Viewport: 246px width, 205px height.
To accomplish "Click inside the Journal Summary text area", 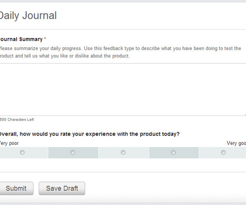I will click(123, 90).
